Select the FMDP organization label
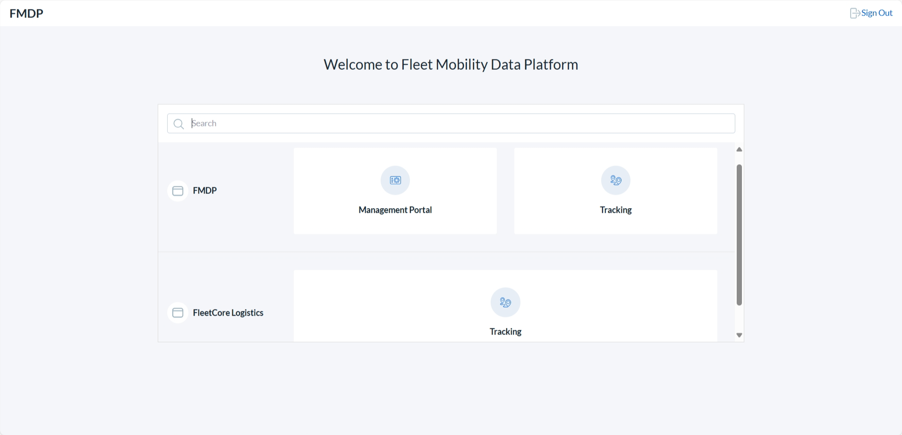 tap(204, 191)
